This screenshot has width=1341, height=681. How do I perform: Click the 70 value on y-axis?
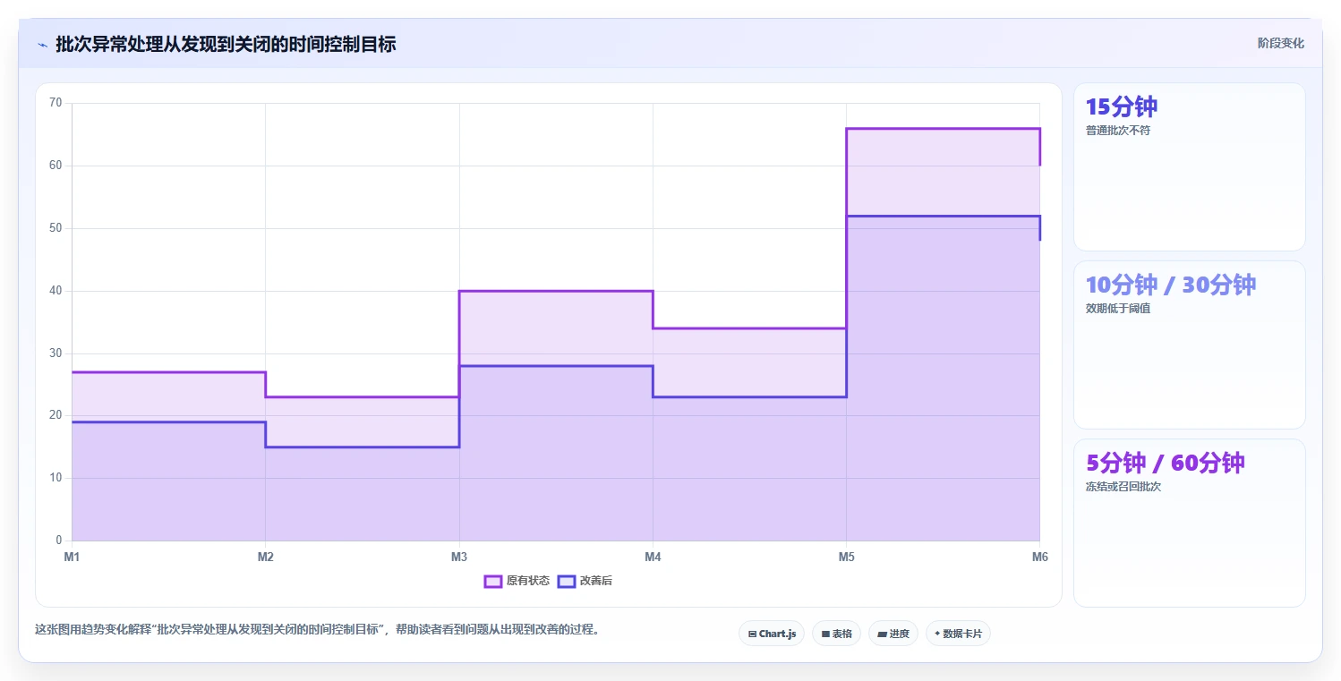[56, 103]
